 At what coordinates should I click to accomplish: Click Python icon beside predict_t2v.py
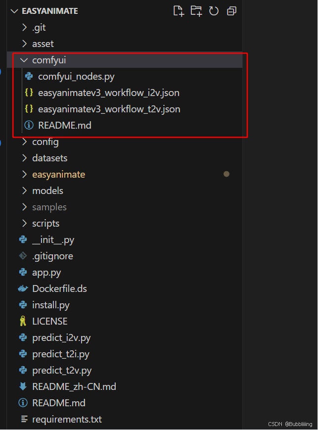tap(23, 370)
